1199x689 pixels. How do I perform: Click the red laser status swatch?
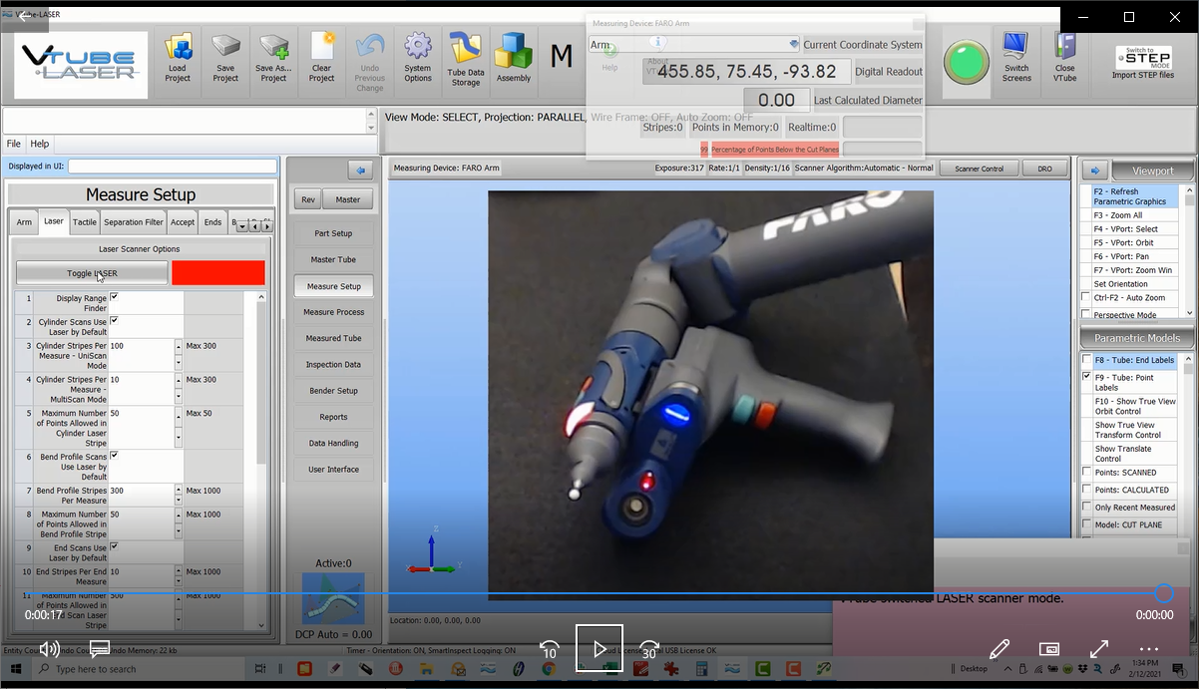[x=218, y=273]
